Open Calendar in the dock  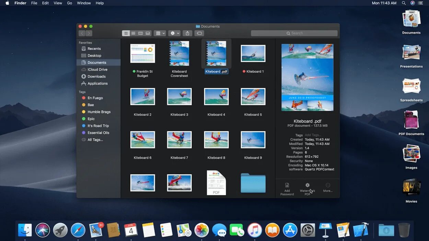coord(131,230)
